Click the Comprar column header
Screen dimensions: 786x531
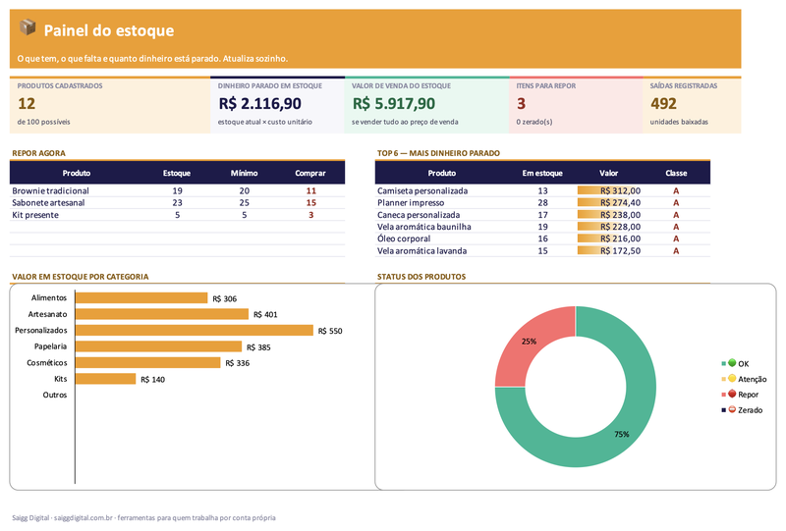point(310,173)
